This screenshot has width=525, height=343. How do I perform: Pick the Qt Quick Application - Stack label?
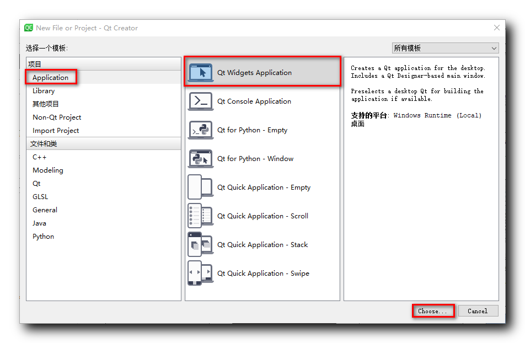[262, 245]
